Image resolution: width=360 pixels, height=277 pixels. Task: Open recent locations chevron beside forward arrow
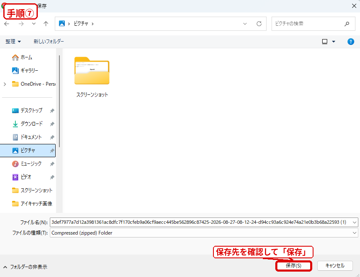[x=34, y=24]
